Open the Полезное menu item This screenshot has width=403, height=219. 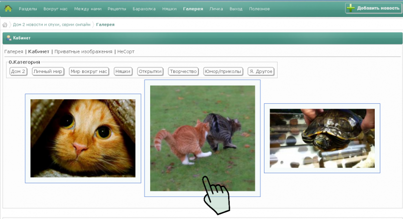tap(259, 9)
